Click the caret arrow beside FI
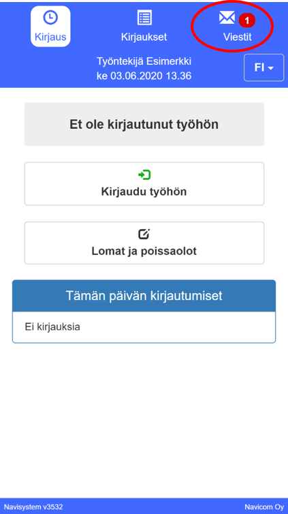The image size is (288, 514). 271,68
